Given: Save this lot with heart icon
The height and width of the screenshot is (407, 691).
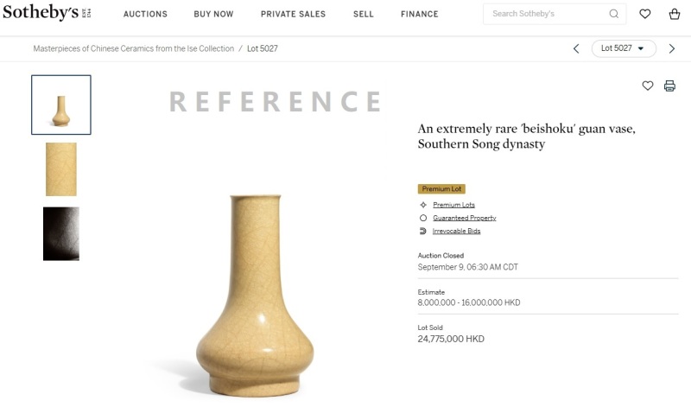Looking at the screenshot, I should point(648,86).
